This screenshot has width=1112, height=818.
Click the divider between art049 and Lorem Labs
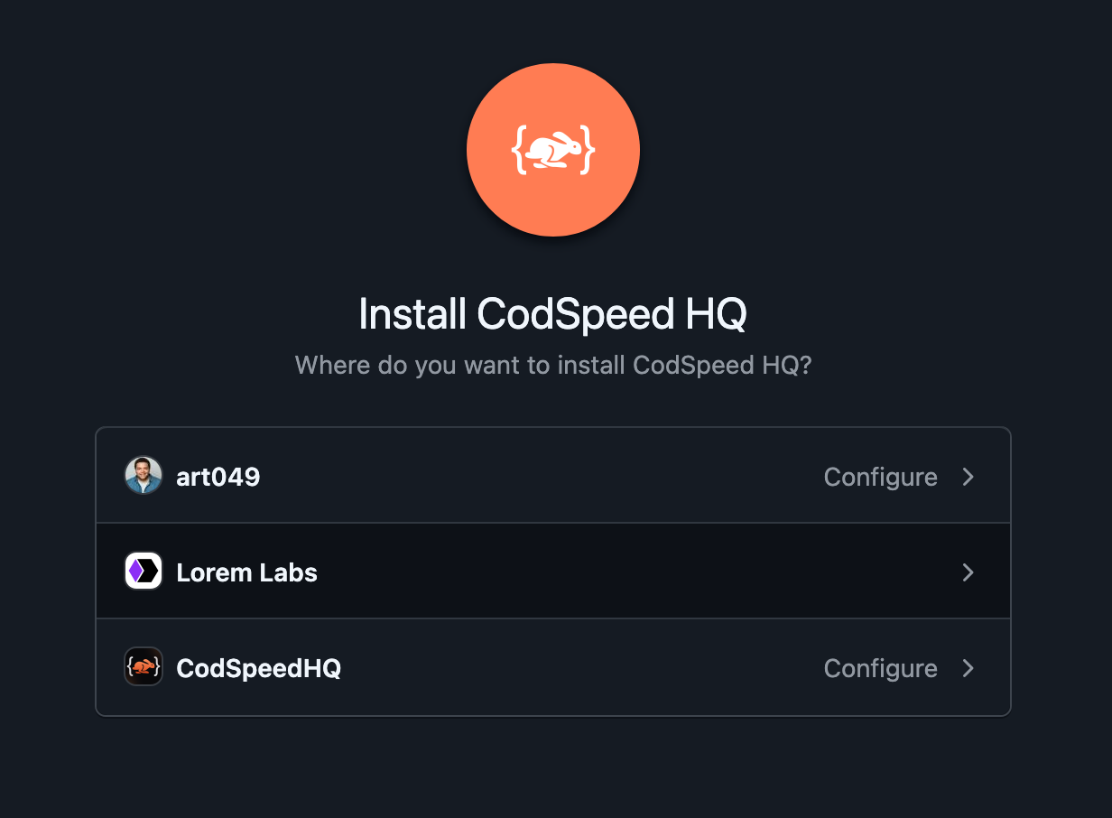tap(552, 523)
